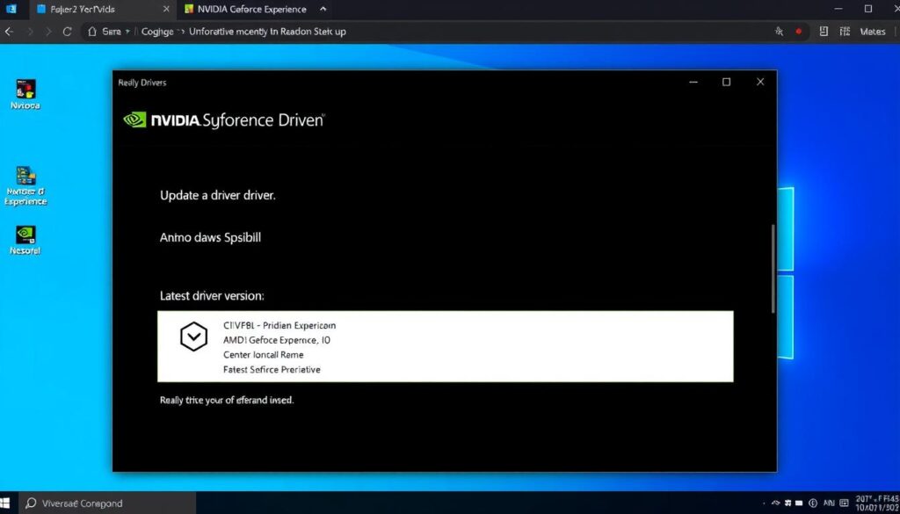Image resolution: width=900 pixels, height=514 pixels.
Task: Open the Windows Start menu
Action: (10, 503)
